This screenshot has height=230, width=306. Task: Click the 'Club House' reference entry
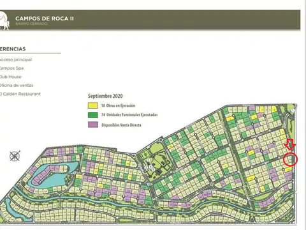11,77
